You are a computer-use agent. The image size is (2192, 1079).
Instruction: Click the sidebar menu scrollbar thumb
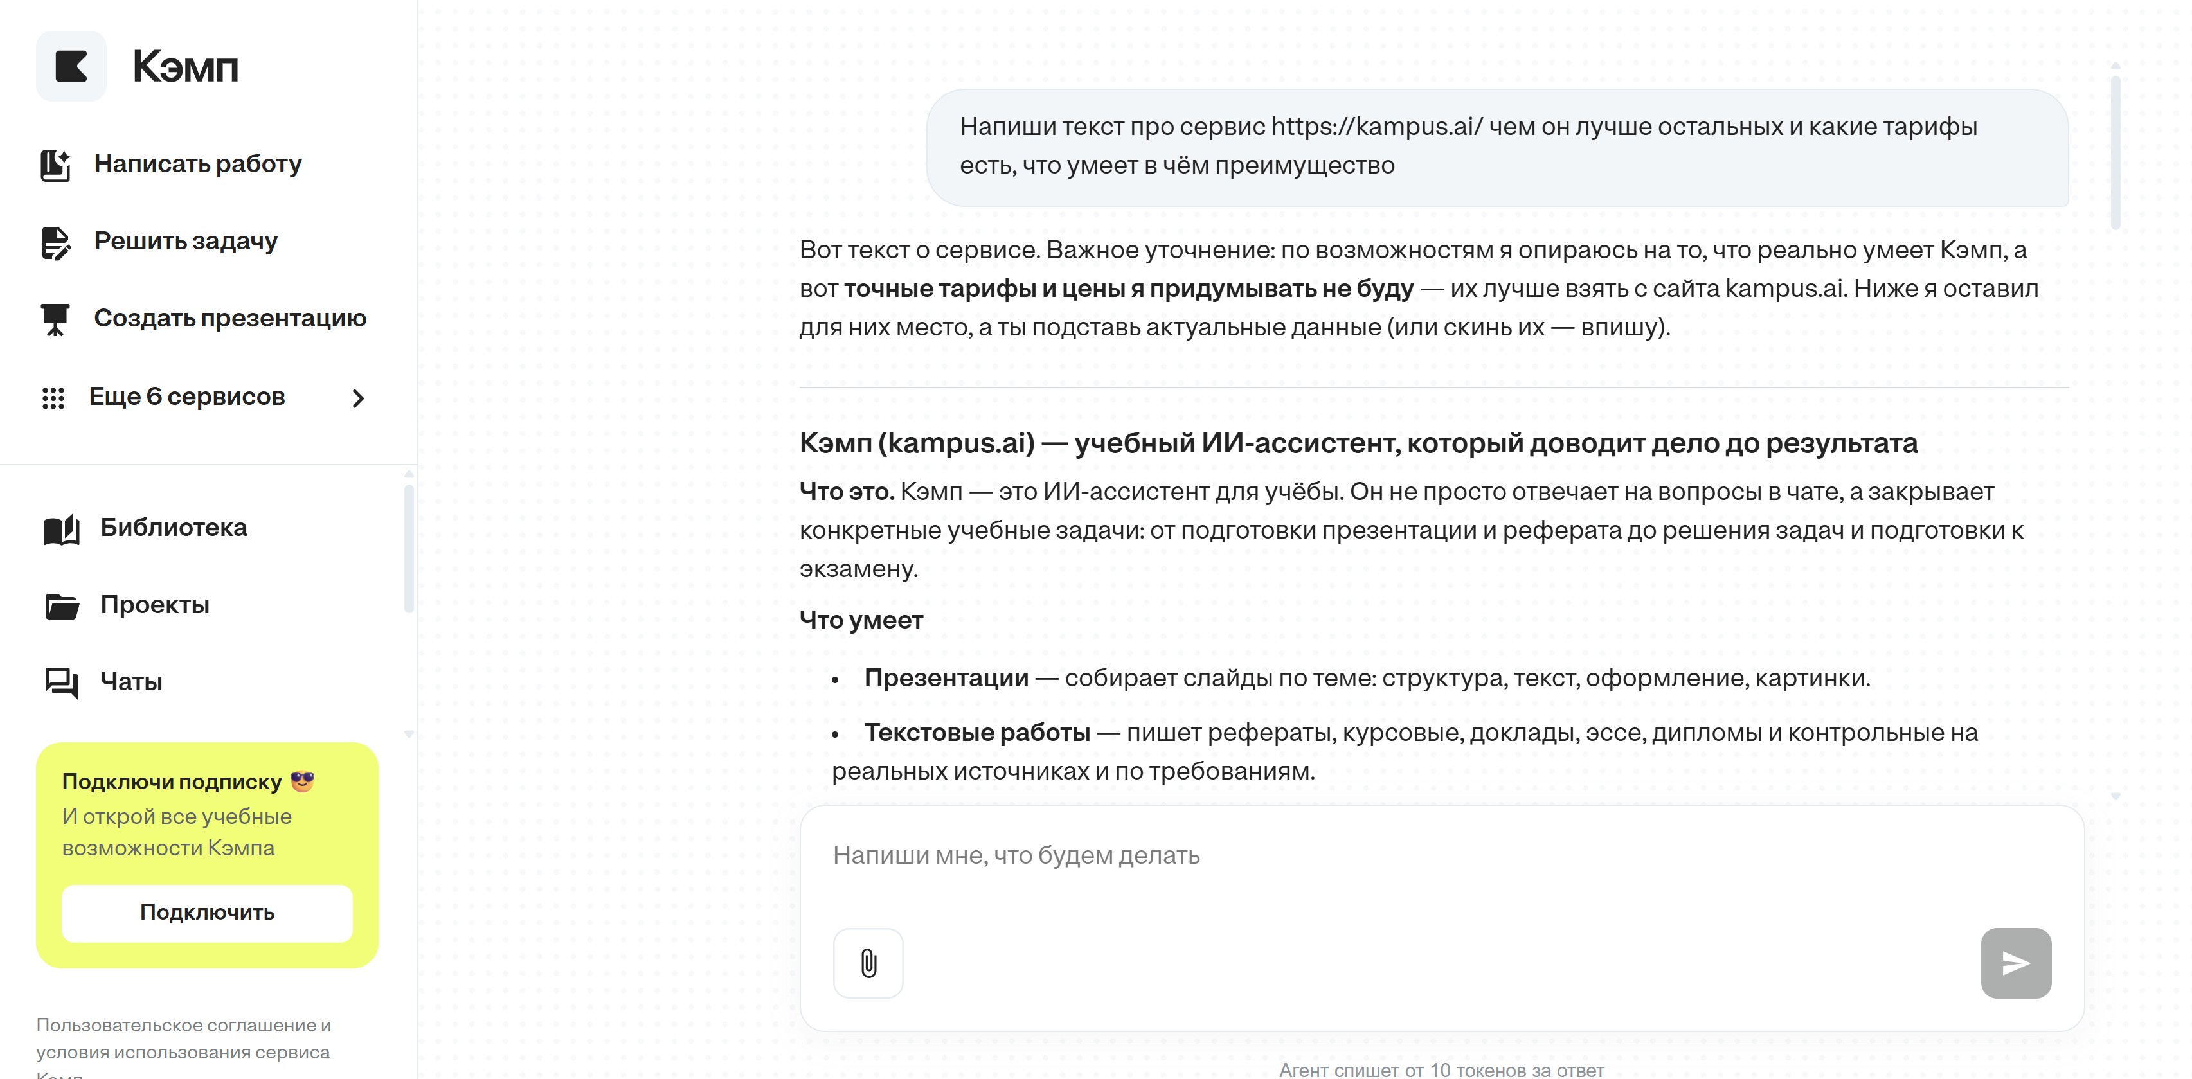click(408, 548)
